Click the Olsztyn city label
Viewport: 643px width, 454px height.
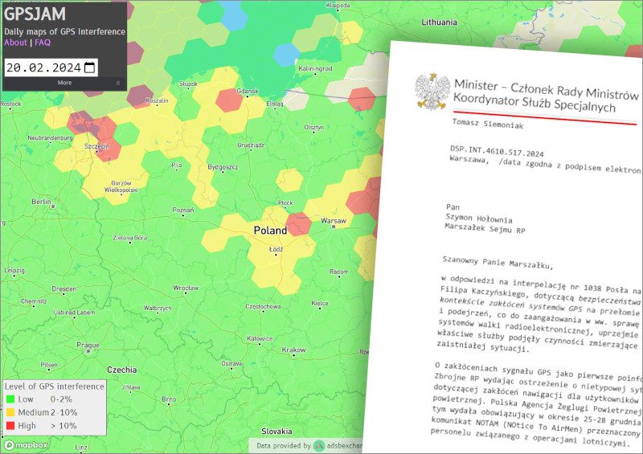[x=314, y=128]
